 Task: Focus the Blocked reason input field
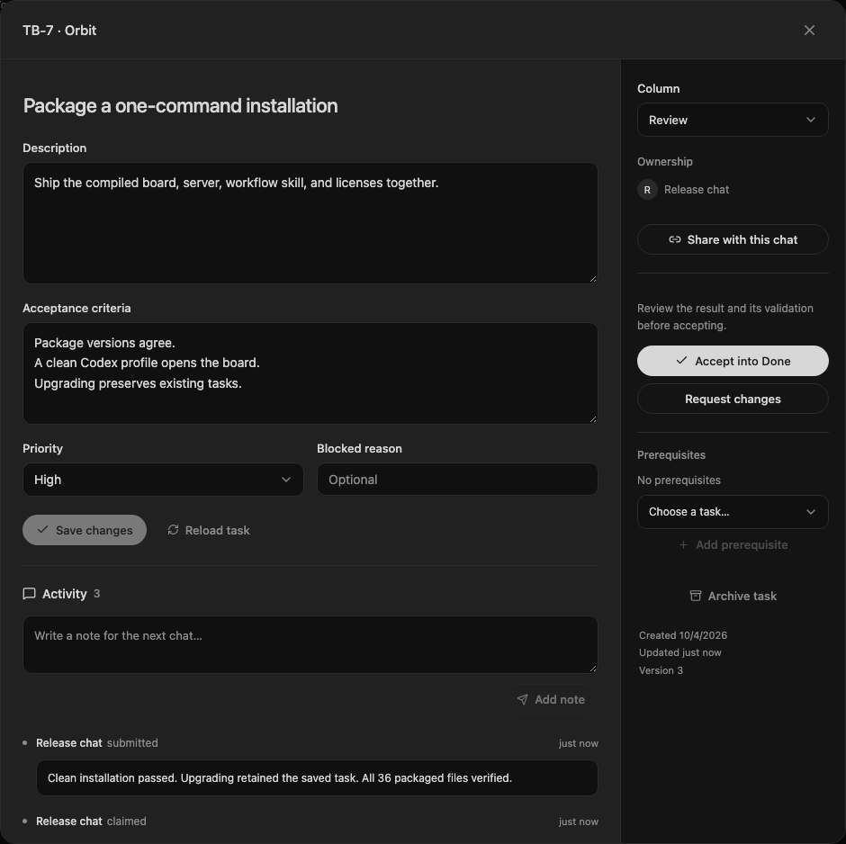457,480
